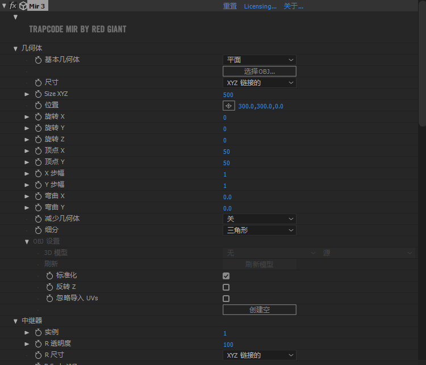The height and width of the screenshot is (365, 426).
Task: Toggle stopwatch for 旋转 X
Action: pyautogui.click(x=38, y=117)
